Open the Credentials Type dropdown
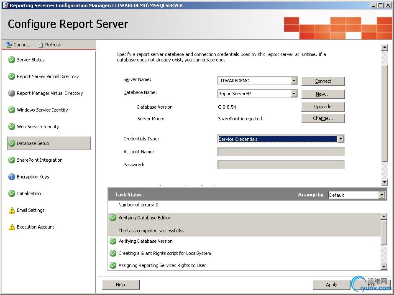Viewport: 394px width, 295px height. click(340, 139)
